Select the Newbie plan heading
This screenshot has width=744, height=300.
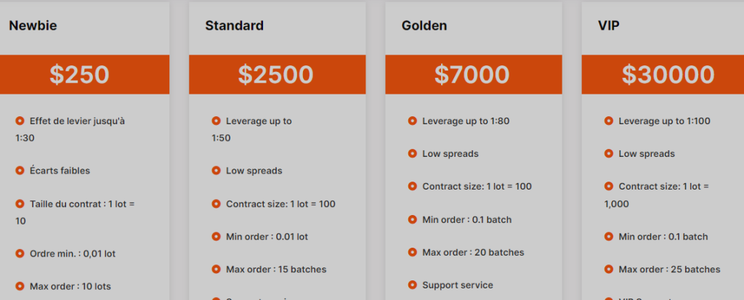(33, 26)
